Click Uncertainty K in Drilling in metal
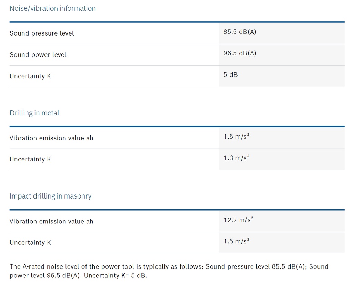 [30, 159]
